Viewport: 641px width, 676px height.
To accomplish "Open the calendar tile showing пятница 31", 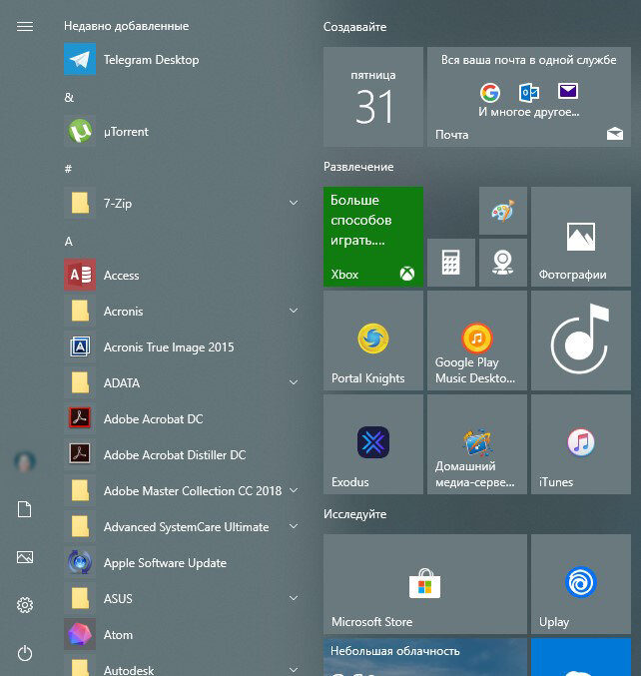I will click(x=373, y=97).
